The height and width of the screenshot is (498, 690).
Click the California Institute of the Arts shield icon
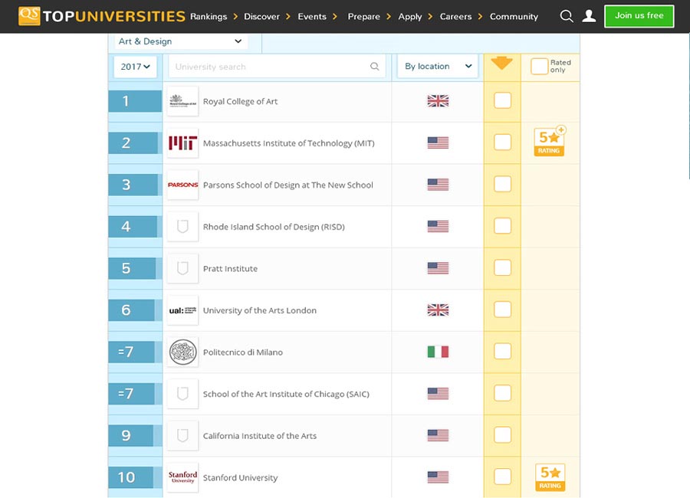click(x=182, y=435)
